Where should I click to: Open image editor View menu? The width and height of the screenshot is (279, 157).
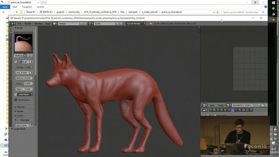pyautogui.click(x=212, y=106)
